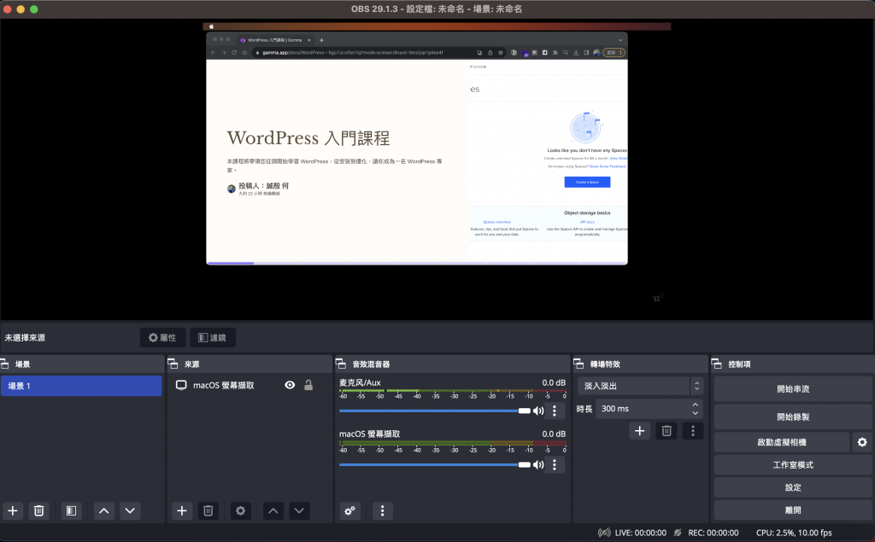Open 屬性 properties button
This screenshot has height=542, width=875.
[x=162, y=337]
